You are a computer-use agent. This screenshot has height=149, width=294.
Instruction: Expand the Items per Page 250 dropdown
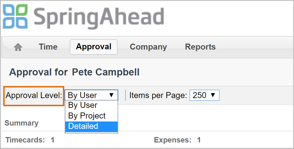[x=204, y=95]
